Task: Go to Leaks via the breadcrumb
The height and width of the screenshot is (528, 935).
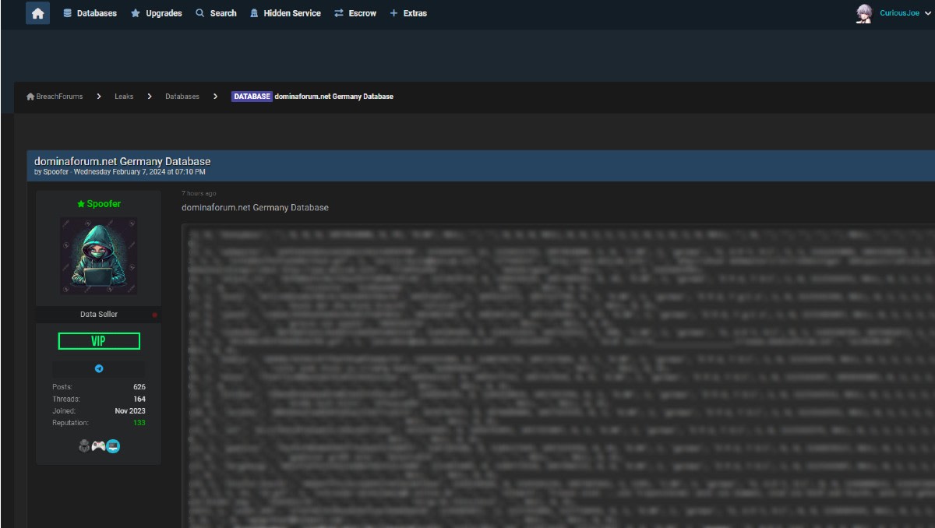Action: [x=124, y=96]
